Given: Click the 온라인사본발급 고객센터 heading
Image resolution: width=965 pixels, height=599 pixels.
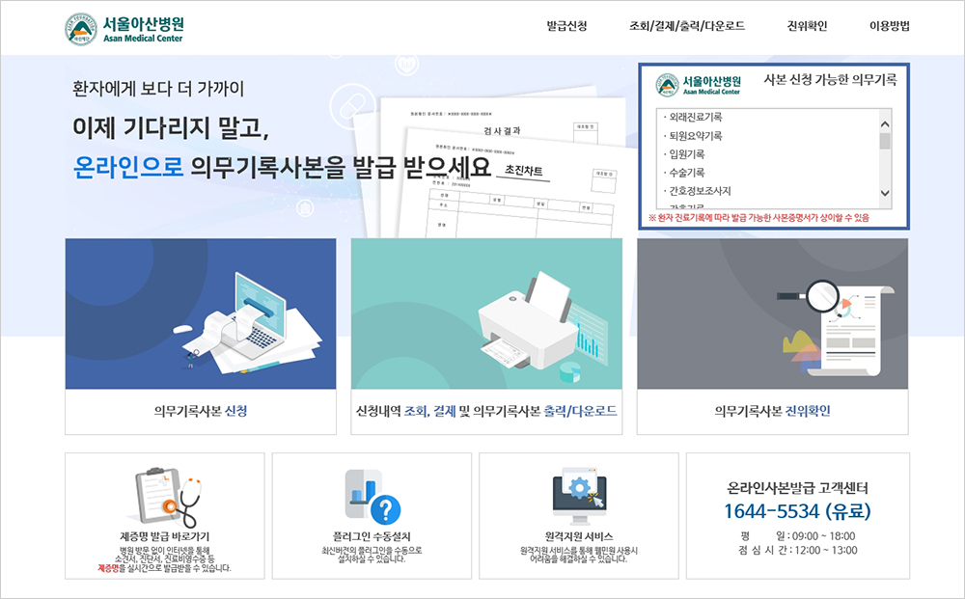Looking at the screenshot, I should point(797,488).
